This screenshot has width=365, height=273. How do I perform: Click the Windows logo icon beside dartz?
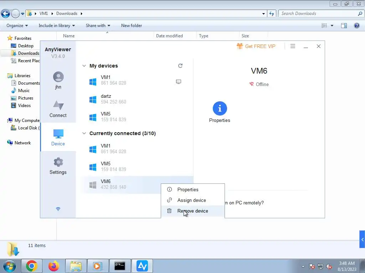tap(93, 100)
